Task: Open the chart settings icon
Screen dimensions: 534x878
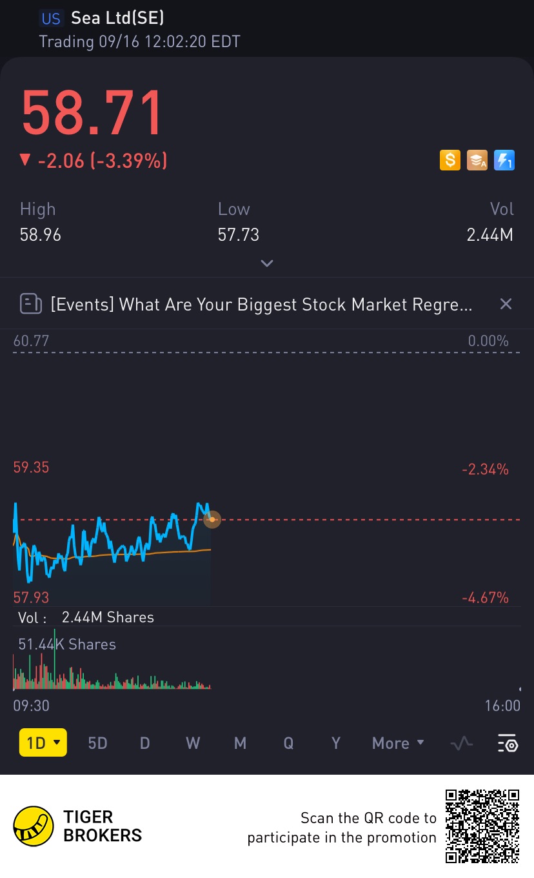Action: 508,744
